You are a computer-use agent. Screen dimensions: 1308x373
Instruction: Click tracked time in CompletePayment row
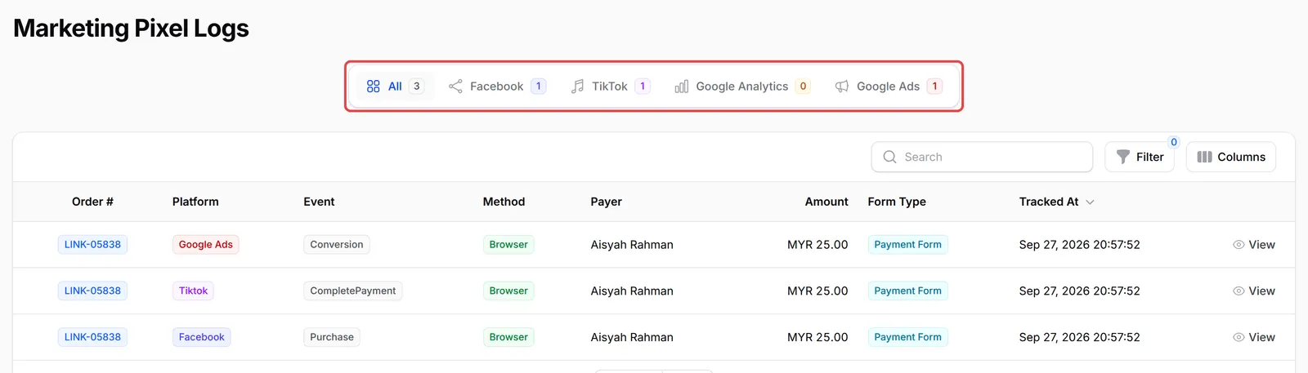[1079, 291]
